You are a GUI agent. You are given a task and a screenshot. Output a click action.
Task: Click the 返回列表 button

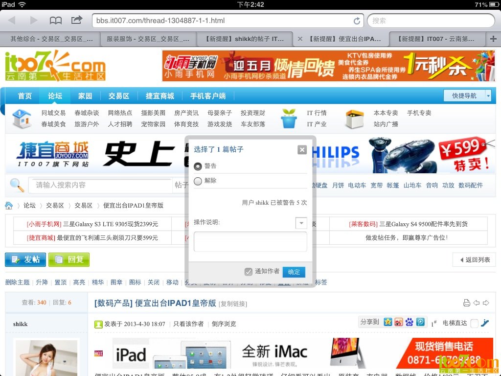pos(475,259)
